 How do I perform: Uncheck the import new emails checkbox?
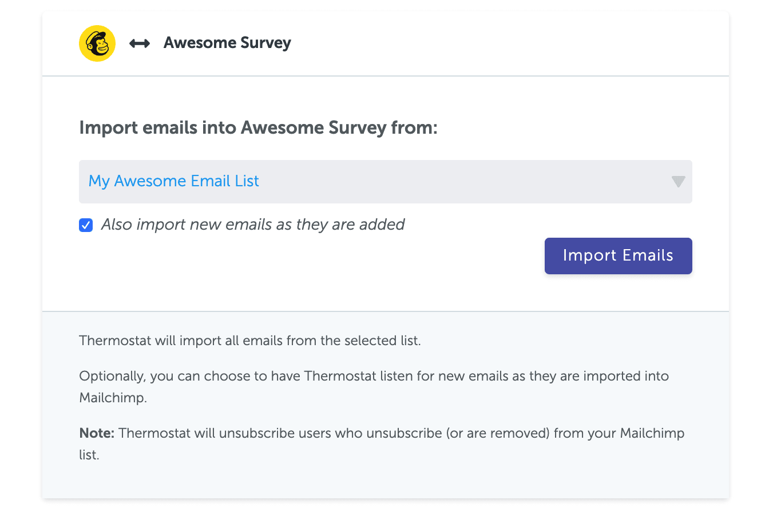pyautogui.click(x=86, y=225)
